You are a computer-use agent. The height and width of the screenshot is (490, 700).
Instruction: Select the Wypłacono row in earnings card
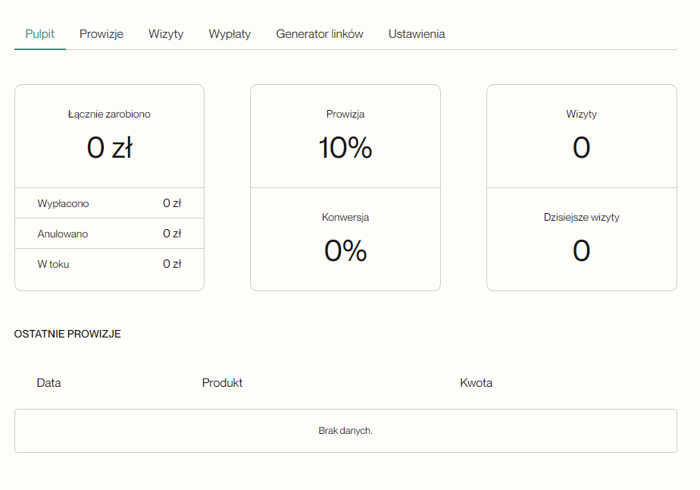click(x=109, y=203)
